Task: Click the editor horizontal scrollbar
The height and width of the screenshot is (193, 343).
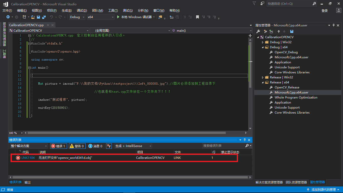Action: point(127,133)
